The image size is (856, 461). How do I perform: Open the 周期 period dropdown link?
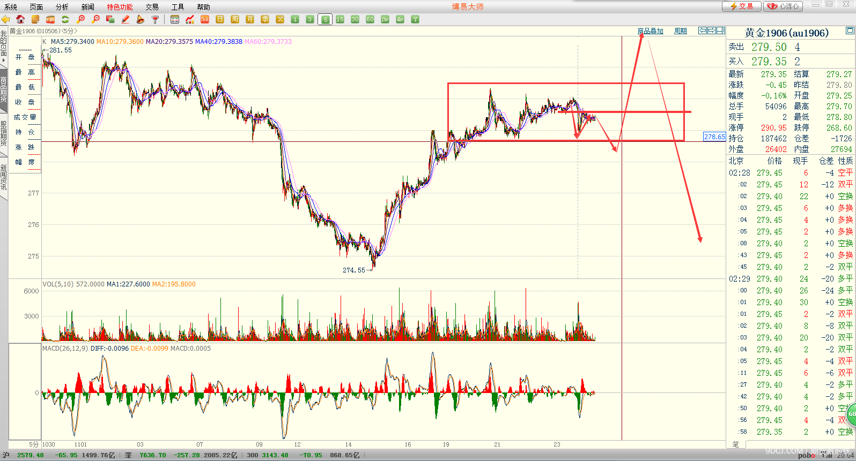tap(681, 31)
